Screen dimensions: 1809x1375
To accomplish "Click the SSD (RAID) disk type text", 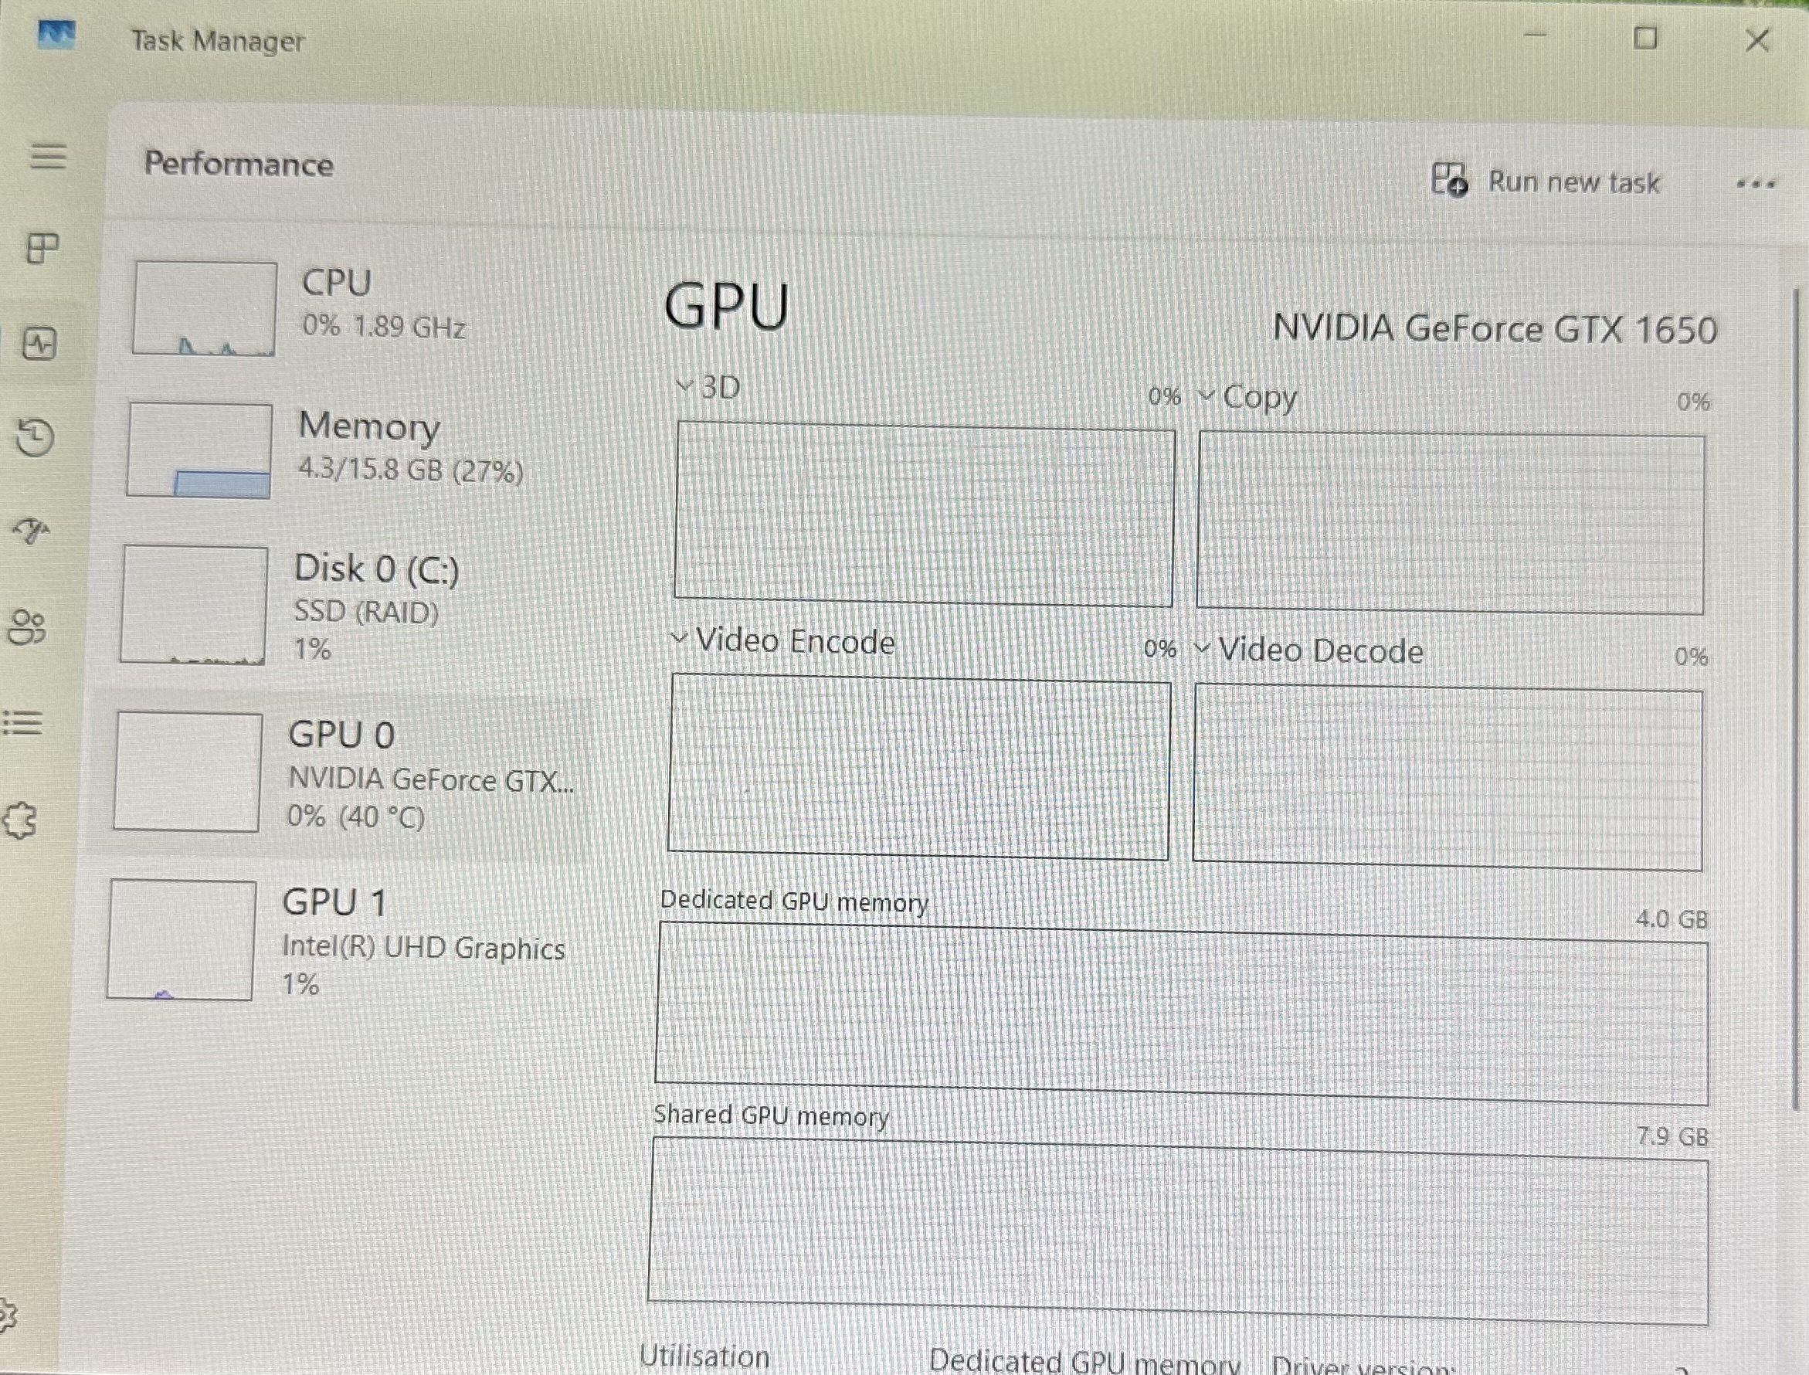I will [x=365, y=611].
